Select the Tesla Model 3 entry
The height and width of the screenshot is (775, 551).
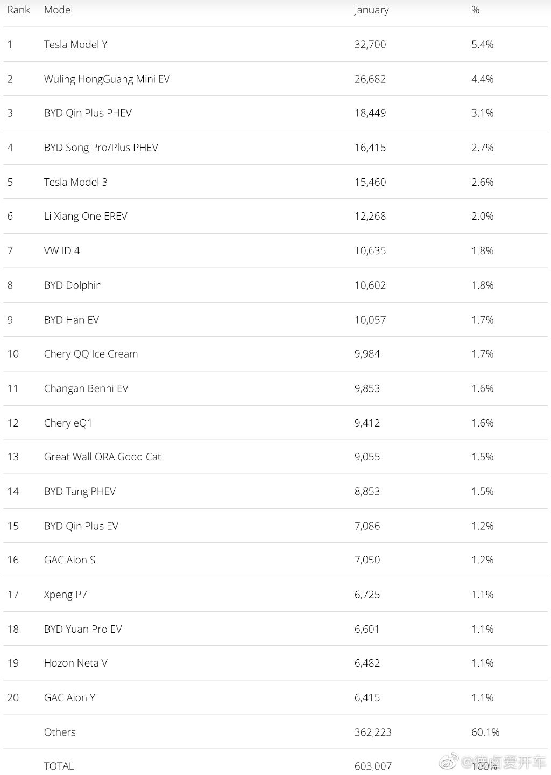click(x=75, y=182)
